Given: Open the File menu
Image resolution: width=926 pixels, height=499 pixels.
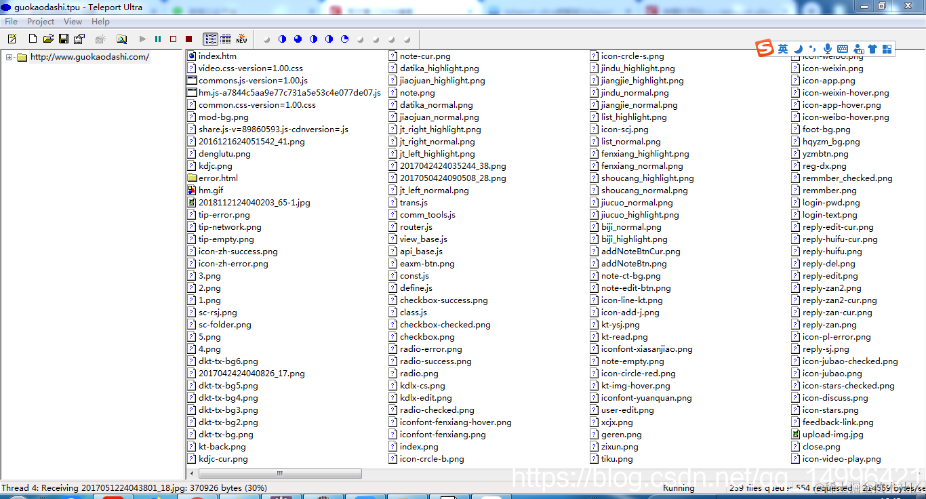Looking at the screenshot, I should (x=12, y=22).
